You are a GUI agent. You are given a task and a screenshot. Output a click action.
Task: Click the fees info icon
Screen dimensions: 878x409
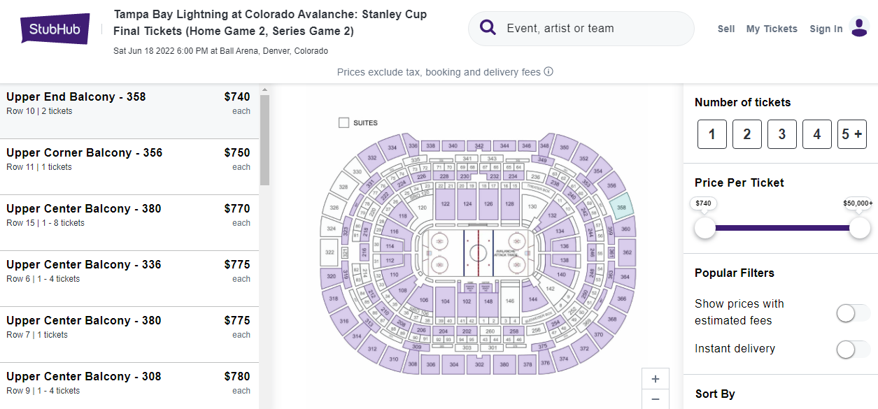(x=549, y=71)
